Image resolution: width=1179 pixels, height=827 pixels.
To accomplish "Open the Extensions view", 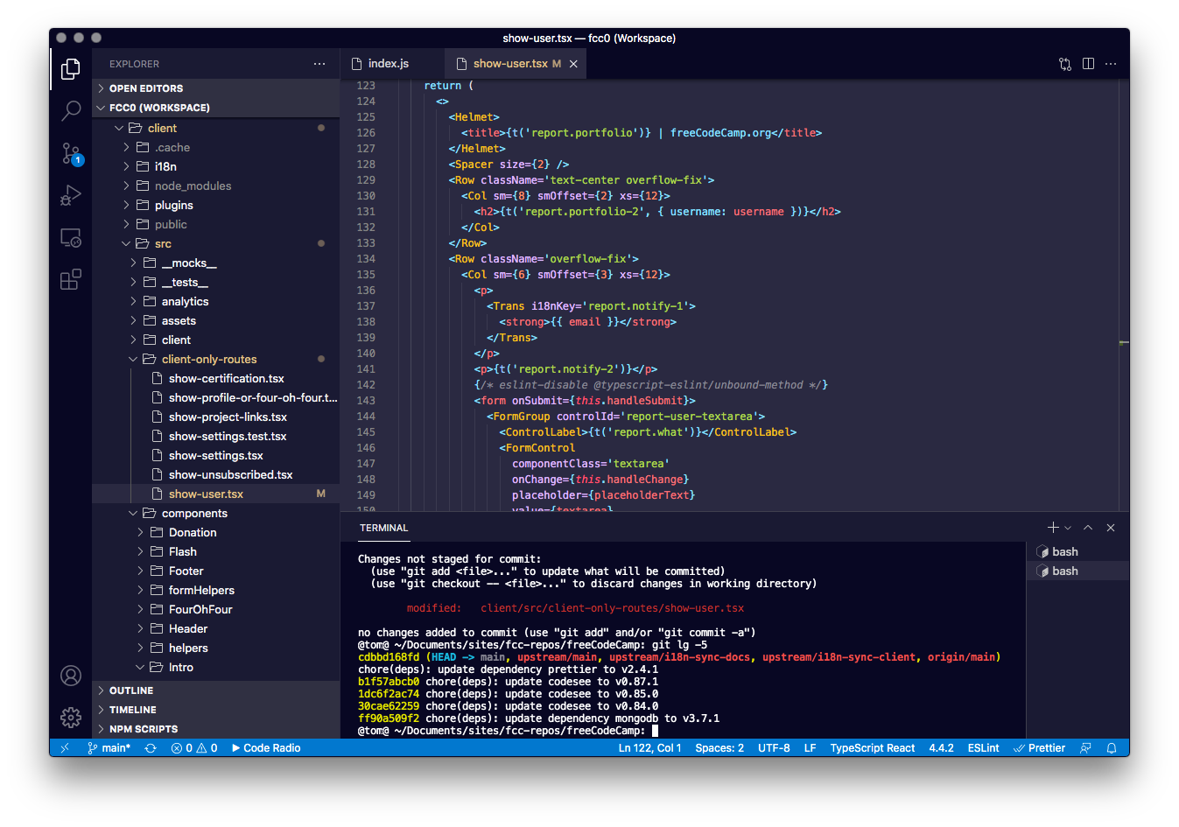I will pyautogui.click(x=70, y=278).
